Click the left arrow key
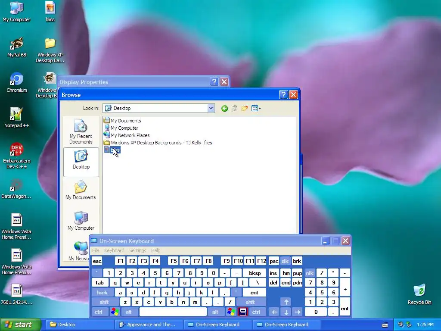The height and width of the screenshot is (331, 441). click(x=274, y=312)
